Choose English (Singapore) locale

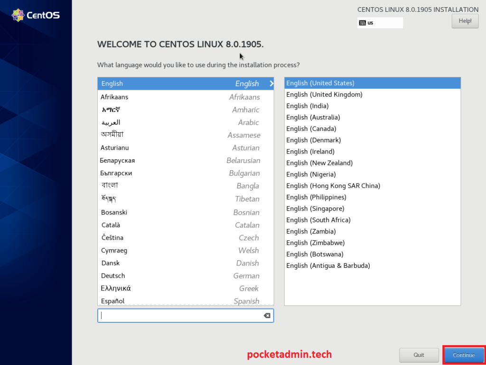[373, 209]
